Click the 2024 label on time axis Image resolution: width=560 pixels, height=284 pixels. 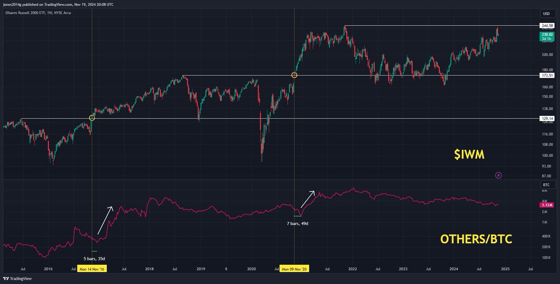(455, 270)
